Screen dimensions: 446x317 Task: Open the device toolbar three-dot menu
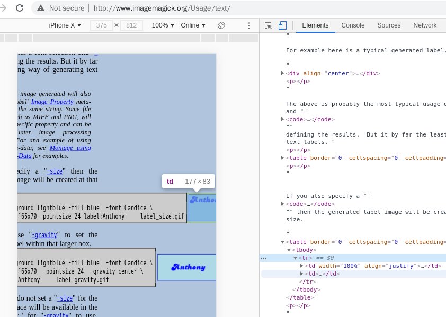click(x=249, y=25)
